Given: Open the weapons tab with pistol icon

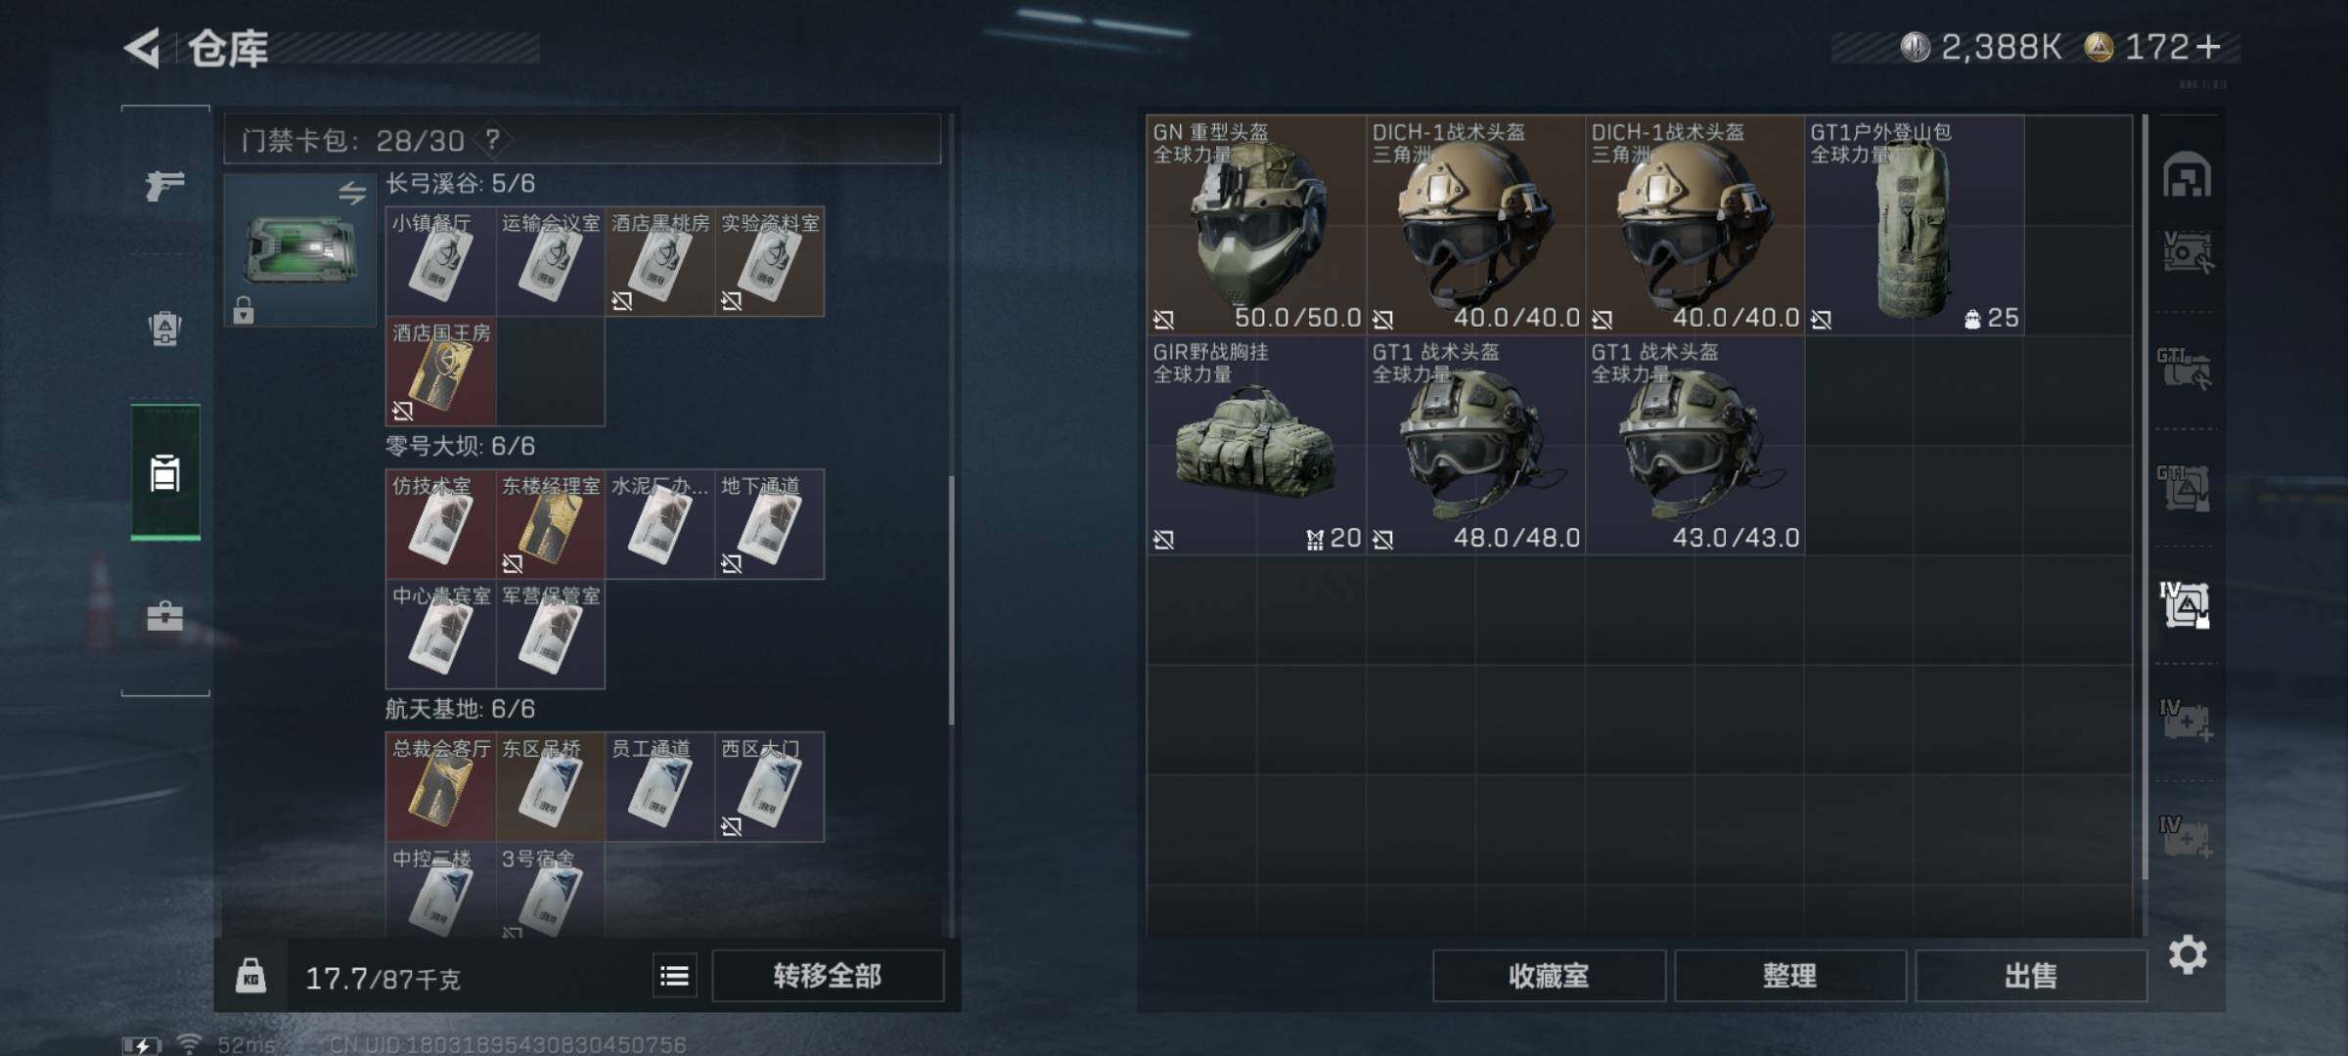Looking at the screenshot, I should (x=164, y=184).
